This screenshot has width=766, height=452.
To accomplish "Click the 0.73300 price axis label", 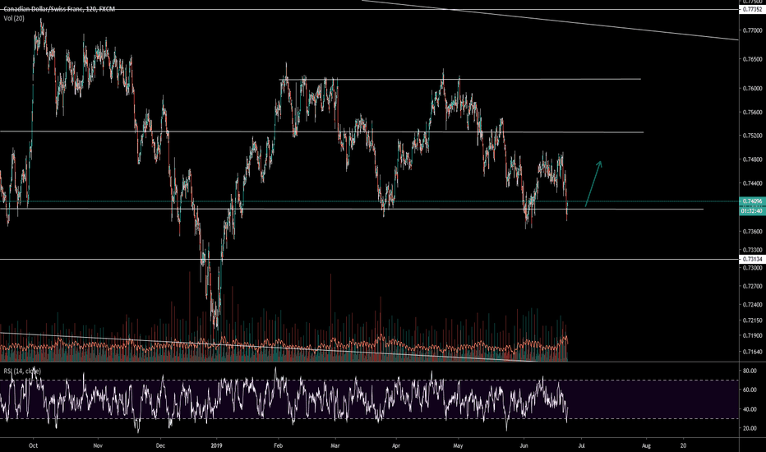I will pyautogui.click(x=752, y=250).
